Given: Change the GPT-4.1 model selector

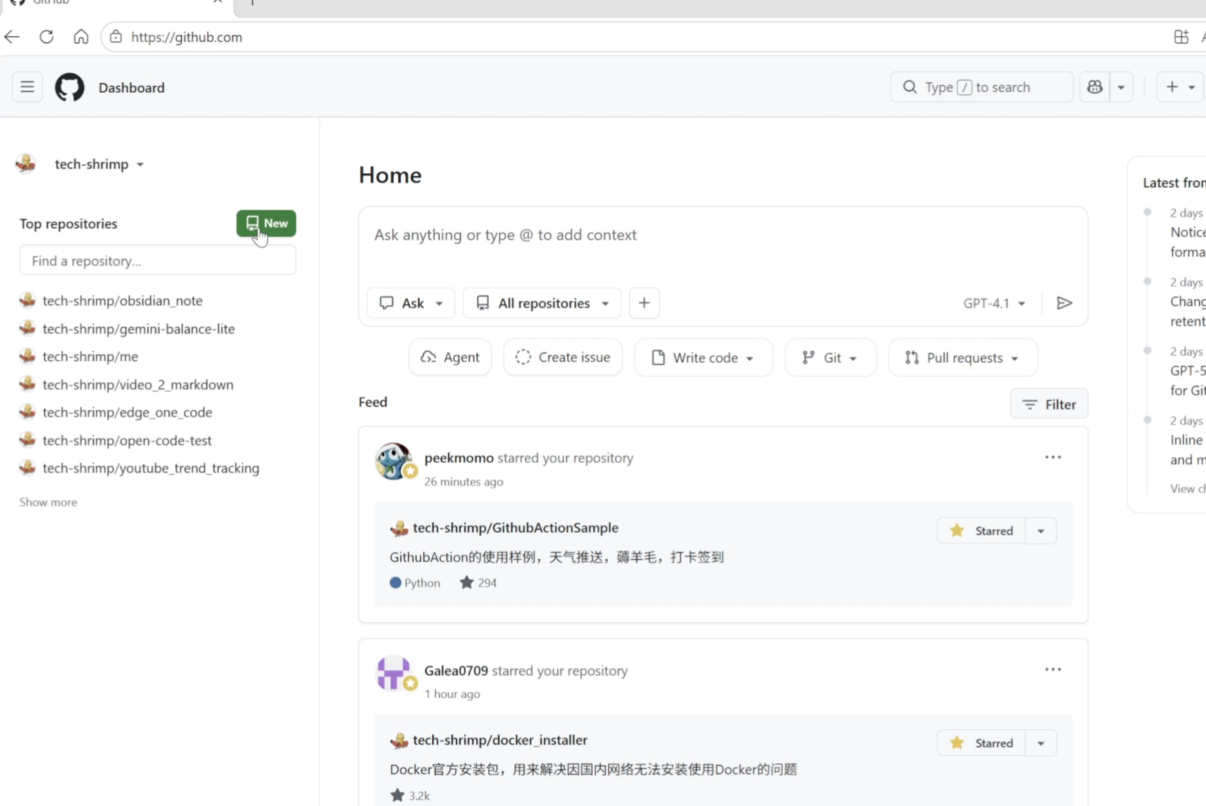Looking at the screenshot, I should click(x=994, y=303).
